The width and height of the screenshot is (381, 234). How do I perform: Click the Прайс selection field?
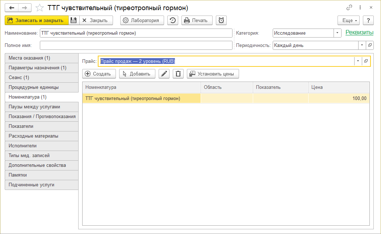coord(226,61)
